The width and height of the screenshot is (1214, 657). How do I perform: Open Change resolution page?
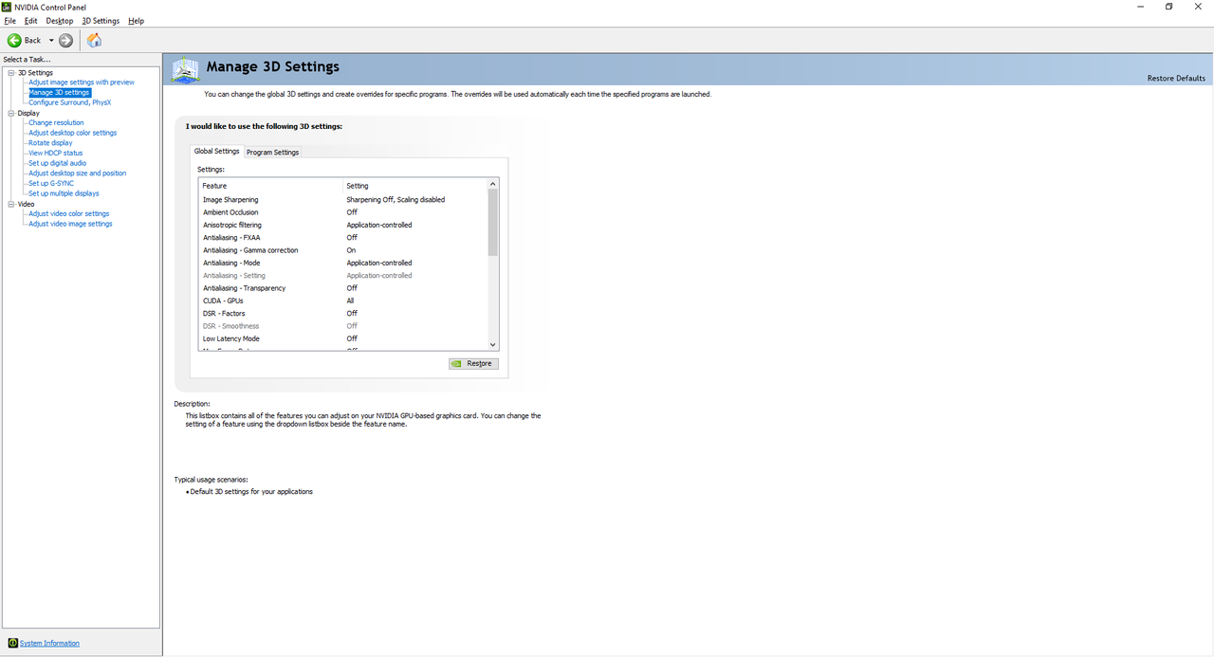56,122
